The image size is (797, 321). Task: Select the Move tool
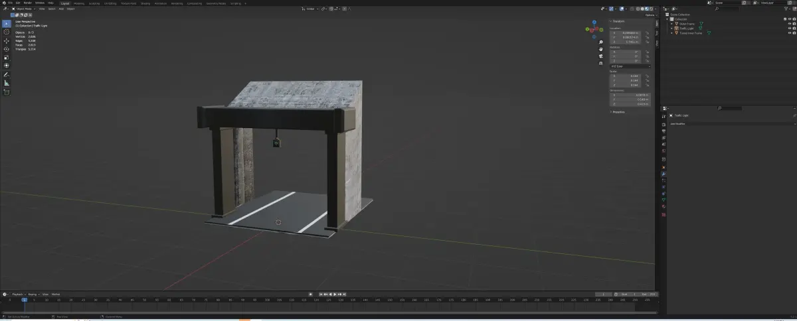[7, 41]
